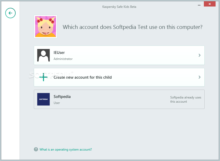
Task: Open 'What is an operating system account?' link
Action: pyautogui.click(x=66, y=150)
